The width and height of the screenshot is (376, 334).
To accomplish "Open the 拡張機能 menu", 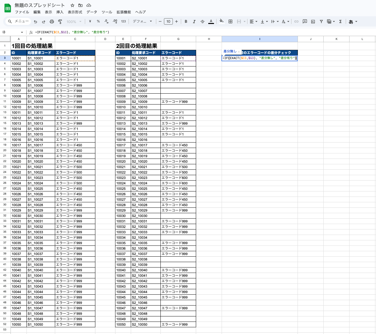I will [x=124, y=12].
